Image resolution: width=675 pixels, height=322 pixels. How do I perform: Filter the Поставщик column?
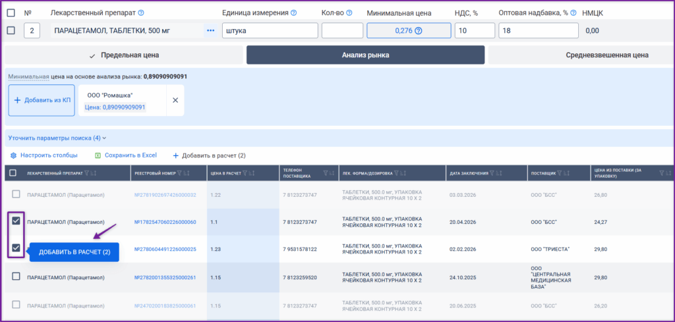point(560,173)
